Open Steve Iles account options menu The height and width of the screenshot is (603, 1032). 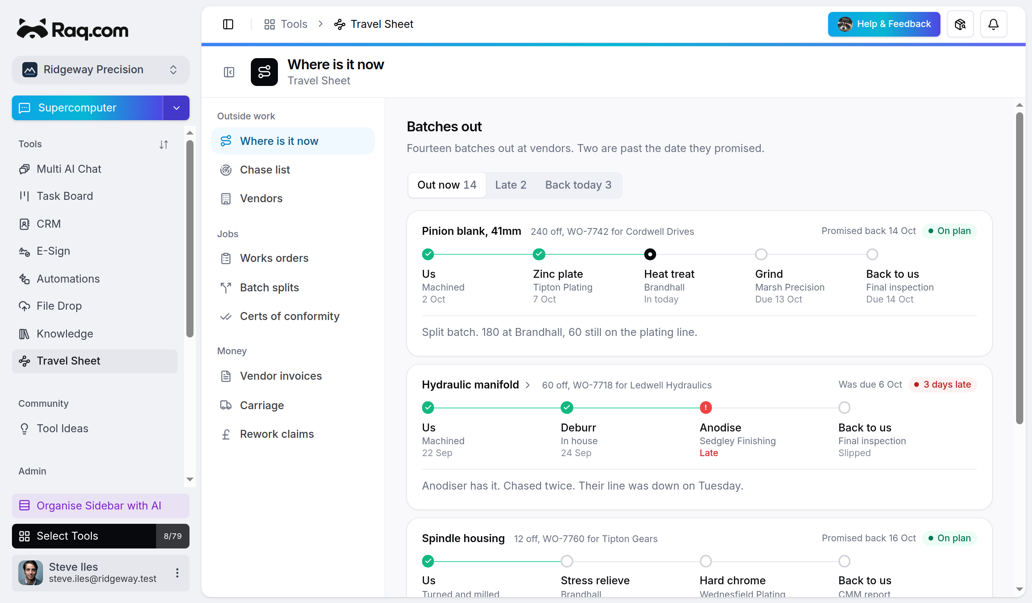[177, 573]
